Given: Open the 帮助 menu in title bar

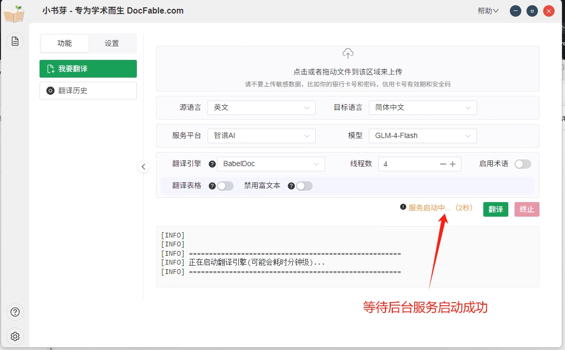Looking at the screenshot, I should point(487,11).
